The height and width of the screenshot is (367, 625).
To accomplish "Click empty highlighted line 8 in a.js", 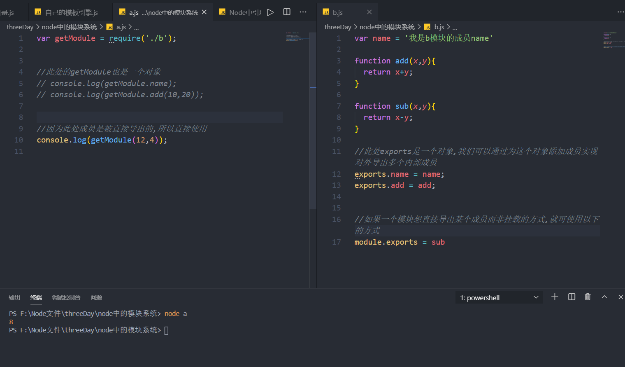I will point(160,117).
